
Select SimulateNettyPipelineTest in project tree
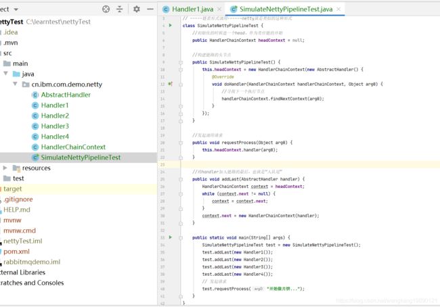pos(81,158)
